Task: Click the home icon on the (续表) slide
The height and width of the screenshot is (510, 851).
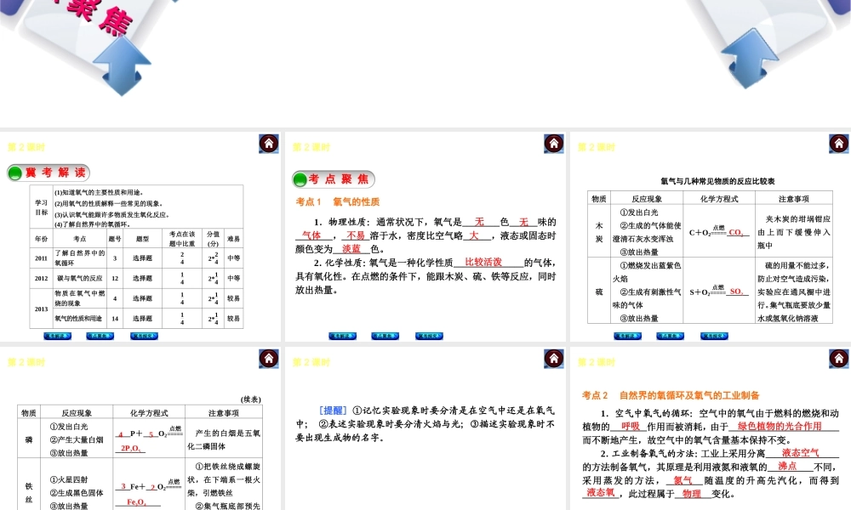Action: point(269,359)
